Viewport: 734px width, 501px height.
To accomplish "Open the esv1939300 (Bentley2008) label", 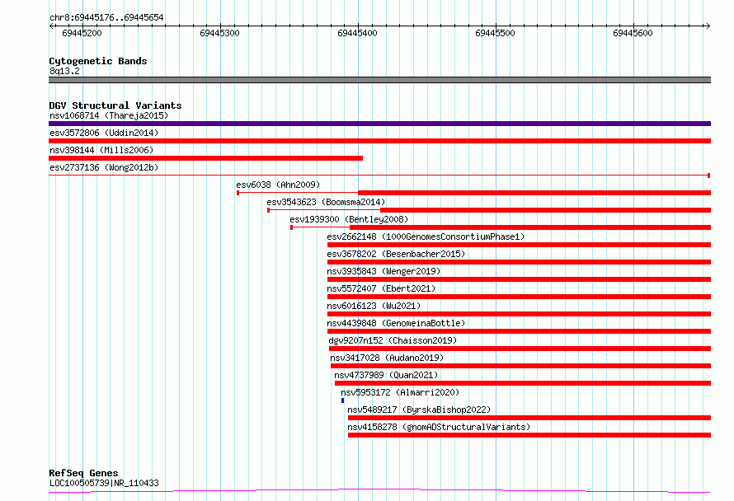I will coord(349,219).
